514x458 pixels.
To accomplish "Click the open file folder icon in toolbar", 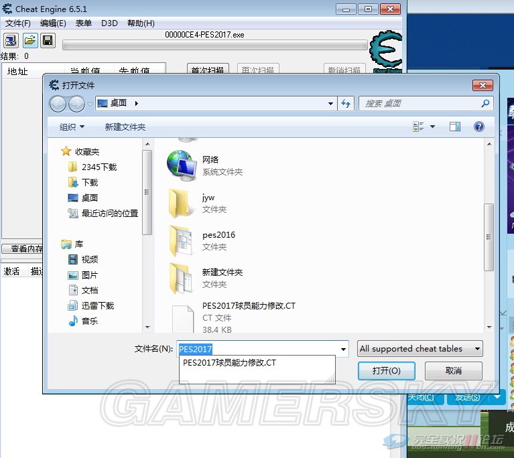I will tap(30, 41).
